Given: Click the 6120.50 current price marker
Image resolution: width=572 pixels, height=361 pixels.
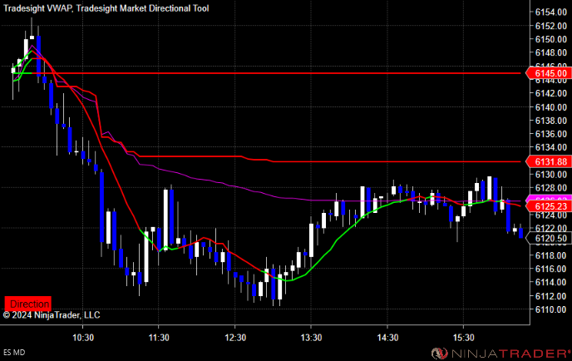Looking at the screenshot, I should tap(549, 239).
